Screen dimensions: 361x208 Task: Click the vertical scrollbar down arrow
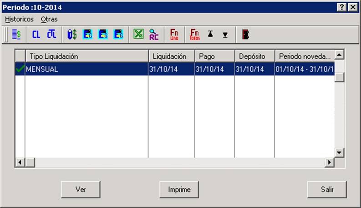(339, 152)
